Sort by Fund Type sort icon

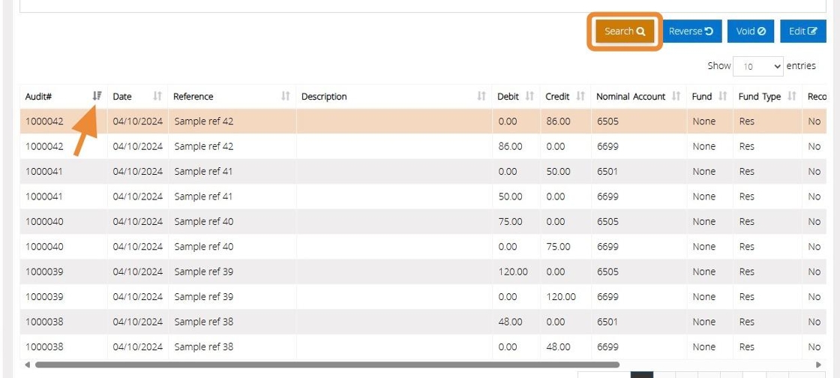pyautogui.click(x=792, y=96)
